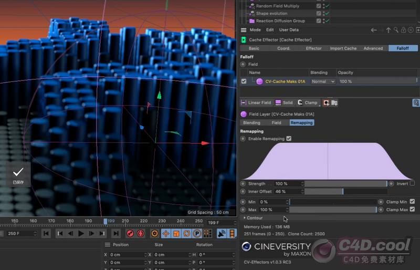
Task: Toggle Position keyframing move-arrows icon
Action: (166, 234)
